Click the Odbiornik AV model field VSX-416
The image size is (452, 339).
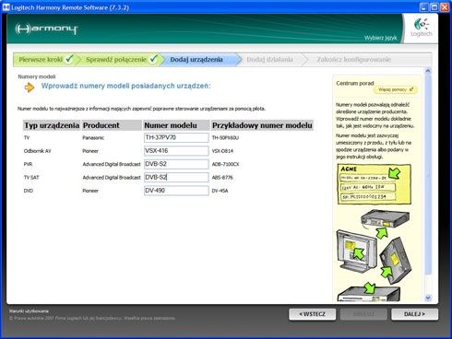pyautogui.click(x=176, y=151)
